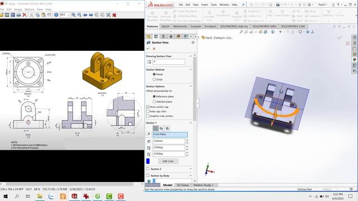This screenshot has height=201, width=358.
Task: Open file in IrfanView toolbar
Action: click(2, 15)
